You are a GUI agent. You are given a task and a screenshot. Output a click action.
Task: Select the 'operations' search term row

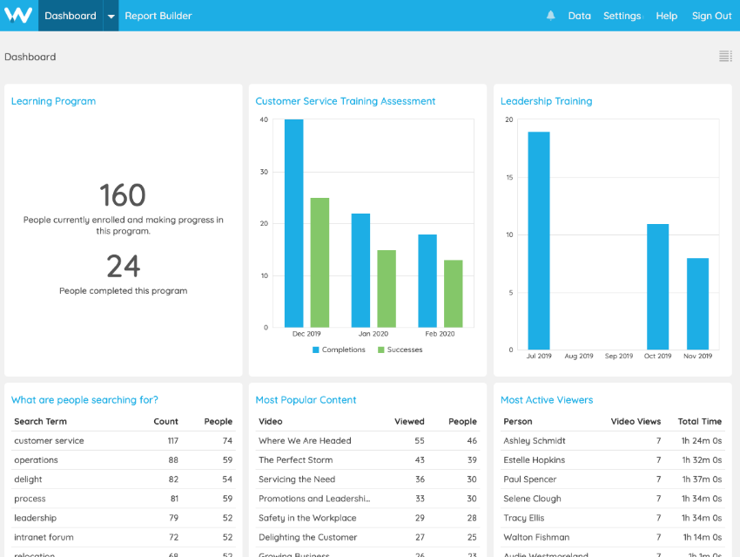(x=123, y=459)
